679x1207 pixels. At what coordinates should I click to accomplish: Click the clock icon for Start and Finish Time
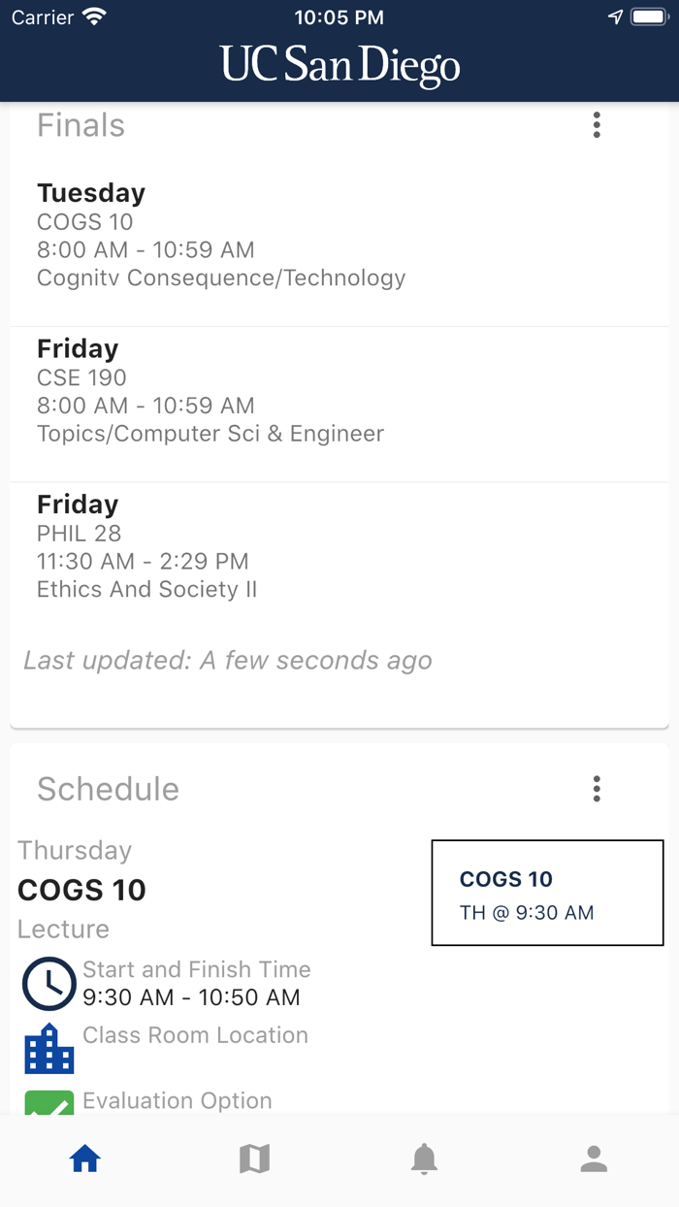point(48,983)
